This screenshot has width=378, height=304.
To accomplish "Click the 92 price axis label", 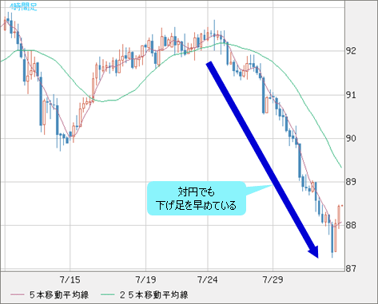I will click(x=351, y=51).
